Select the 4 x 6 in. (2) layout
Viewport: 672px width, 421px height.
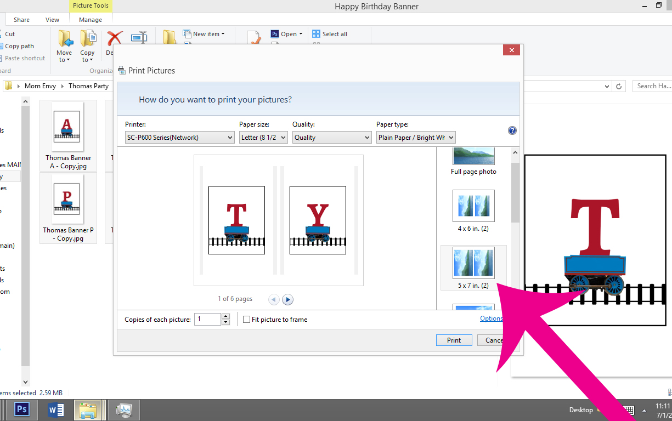point(473,210)
